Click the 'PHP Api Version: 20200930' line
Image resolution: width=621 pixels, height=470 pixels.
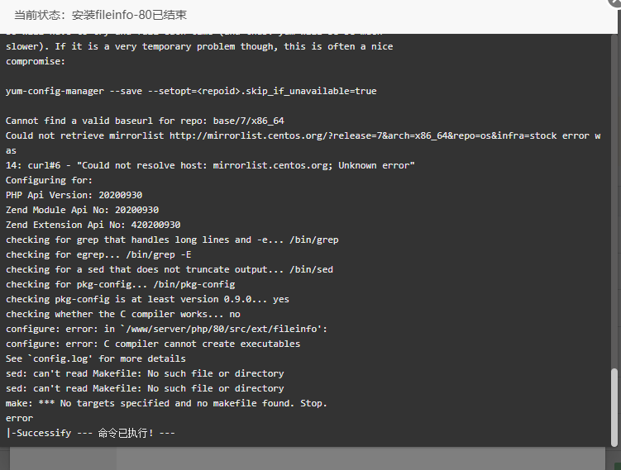coord(74,195)
